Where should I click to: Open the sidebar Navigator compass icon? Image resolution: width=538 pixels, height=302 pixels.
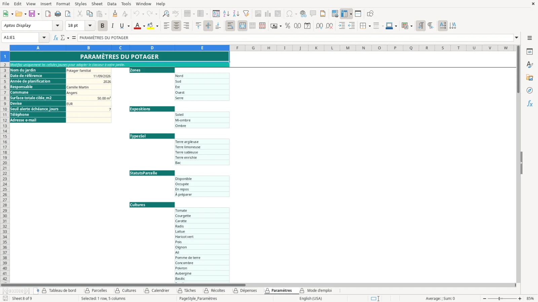530,91
